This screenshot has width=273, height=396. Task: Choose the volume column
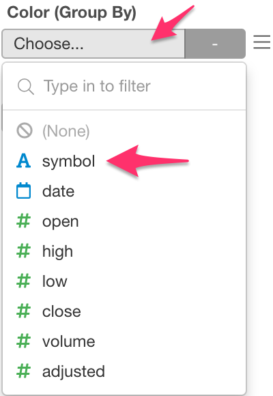click(124, 341)
